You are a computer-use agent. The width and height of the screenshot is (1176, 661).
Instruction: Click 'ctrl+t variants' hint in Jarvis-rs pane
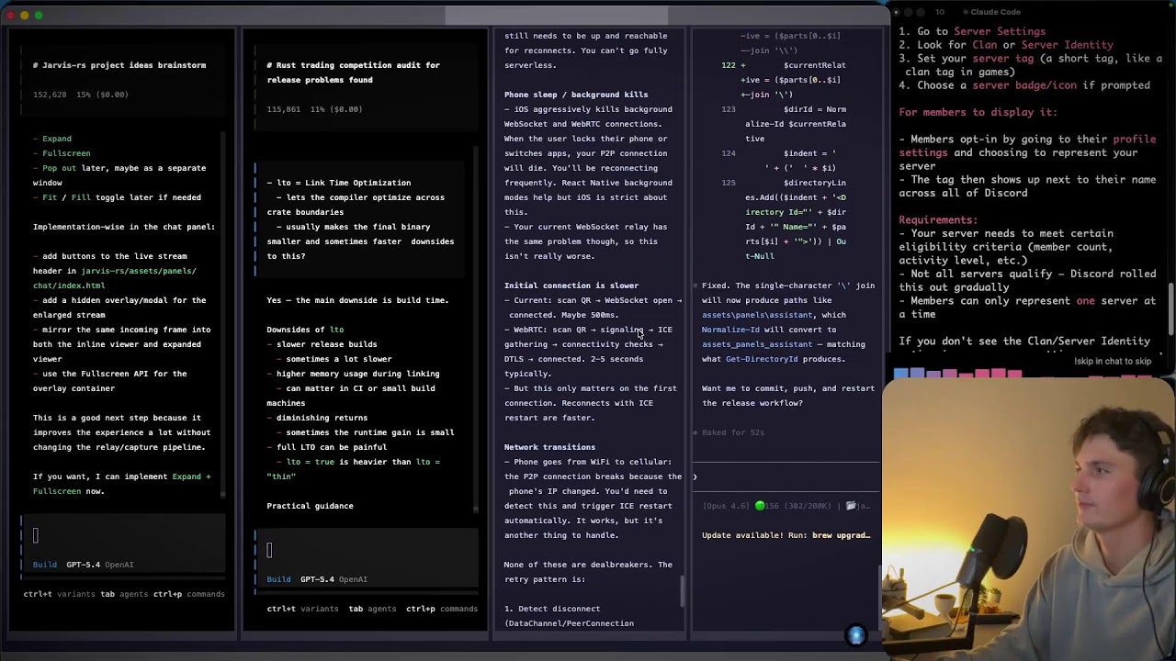coord(59,594)
